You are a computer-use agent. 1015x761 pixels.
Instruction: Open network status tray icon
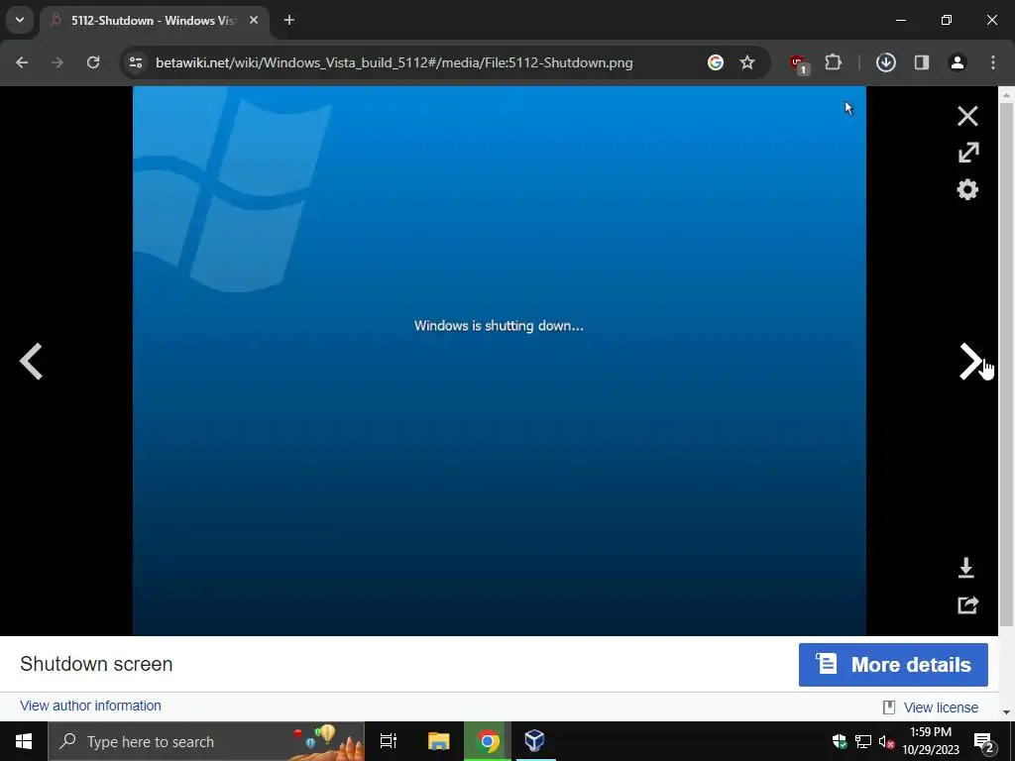coord(863,741)
